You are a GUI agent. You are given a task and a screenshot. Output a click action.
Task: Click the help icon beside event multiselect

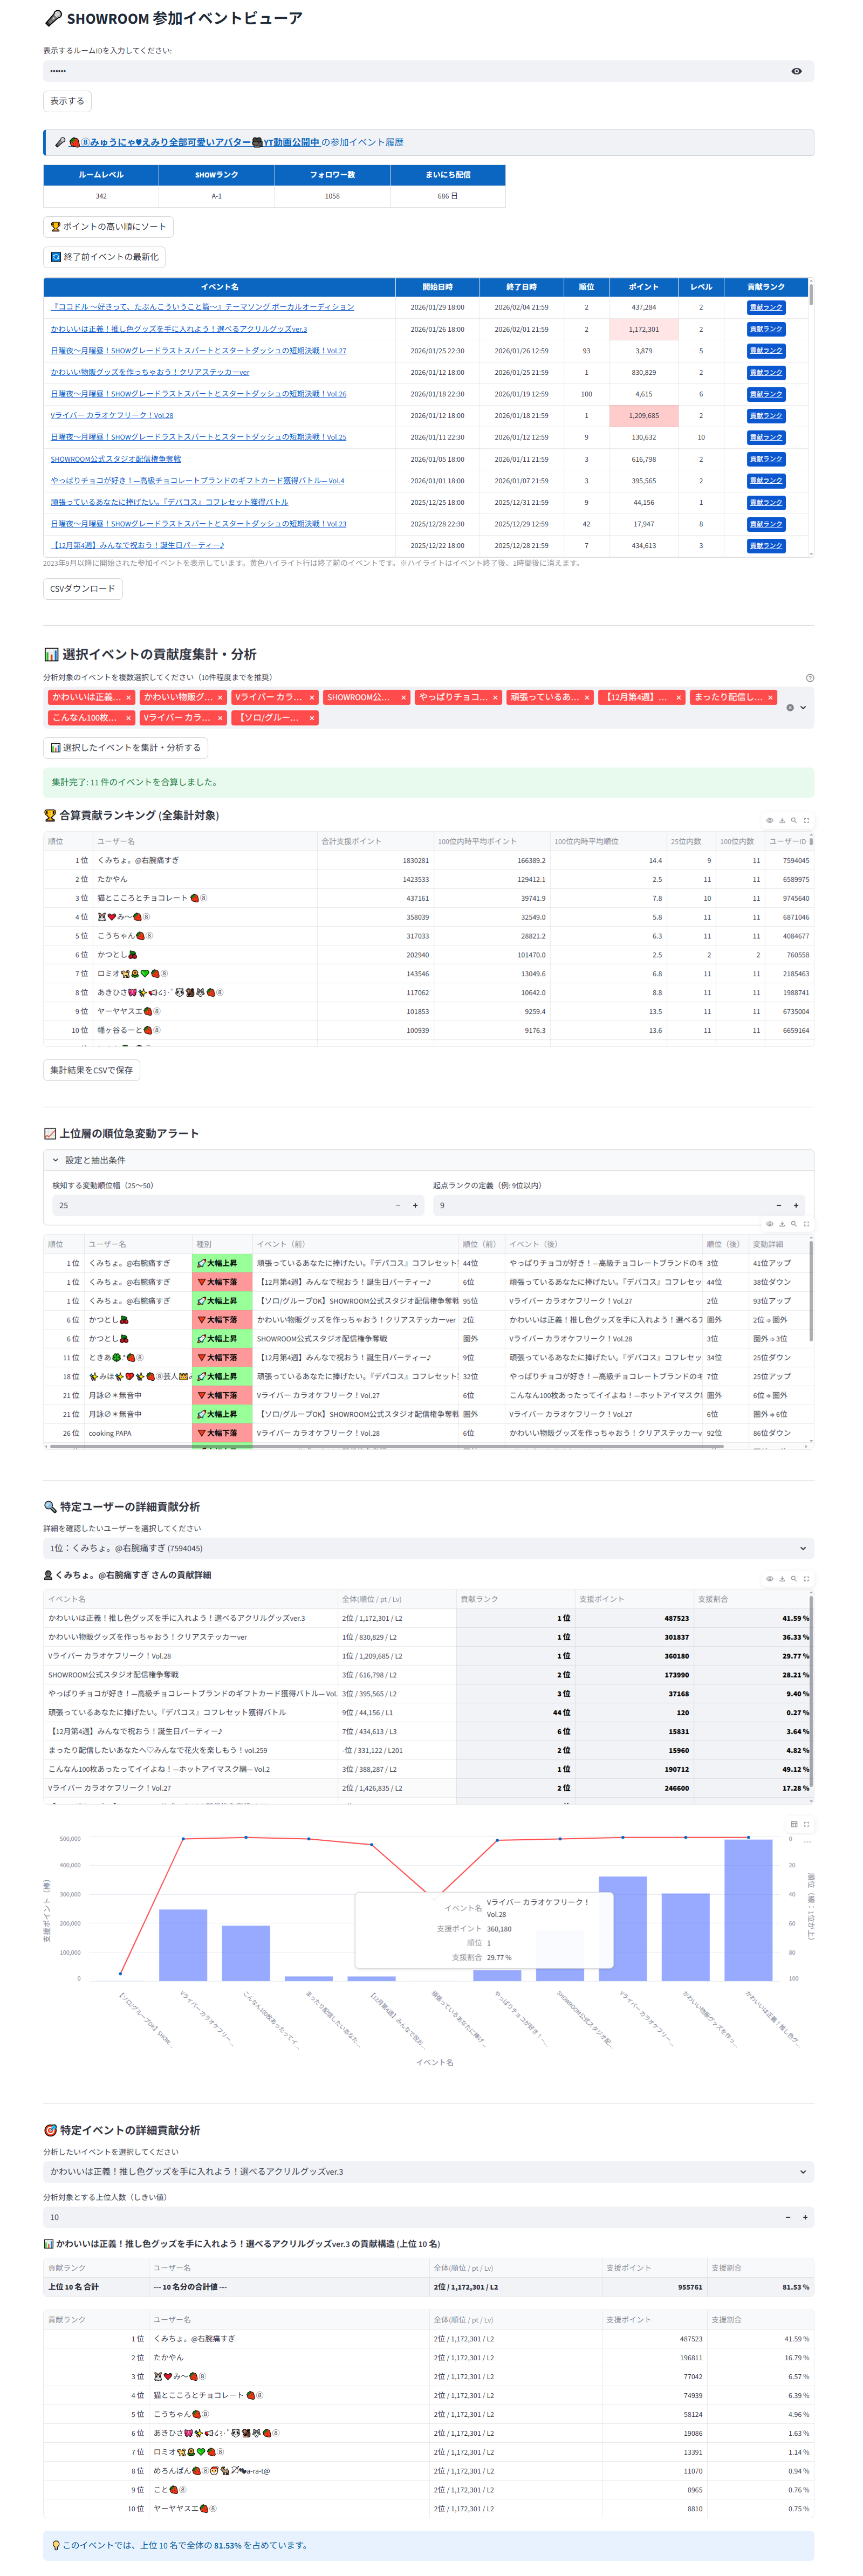point(809,677)
